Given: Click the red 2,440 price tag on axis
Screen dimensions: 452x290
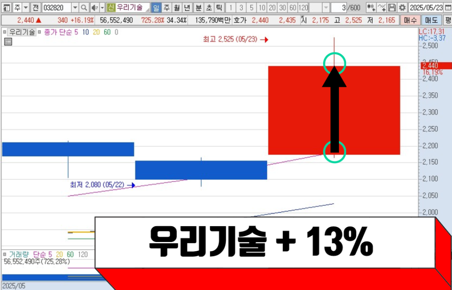Looking at the screenshot, I should [437, 66].
